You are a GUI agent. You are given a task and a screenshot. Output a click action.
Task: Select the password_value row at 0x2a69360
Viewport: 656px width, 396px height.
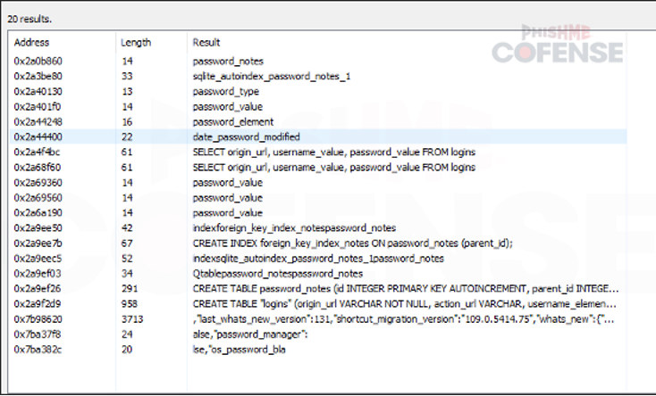click(x=228, y=183)
